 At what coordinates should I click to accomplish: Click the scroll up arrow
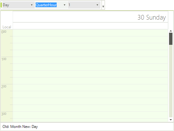click(x=171, y=31)
